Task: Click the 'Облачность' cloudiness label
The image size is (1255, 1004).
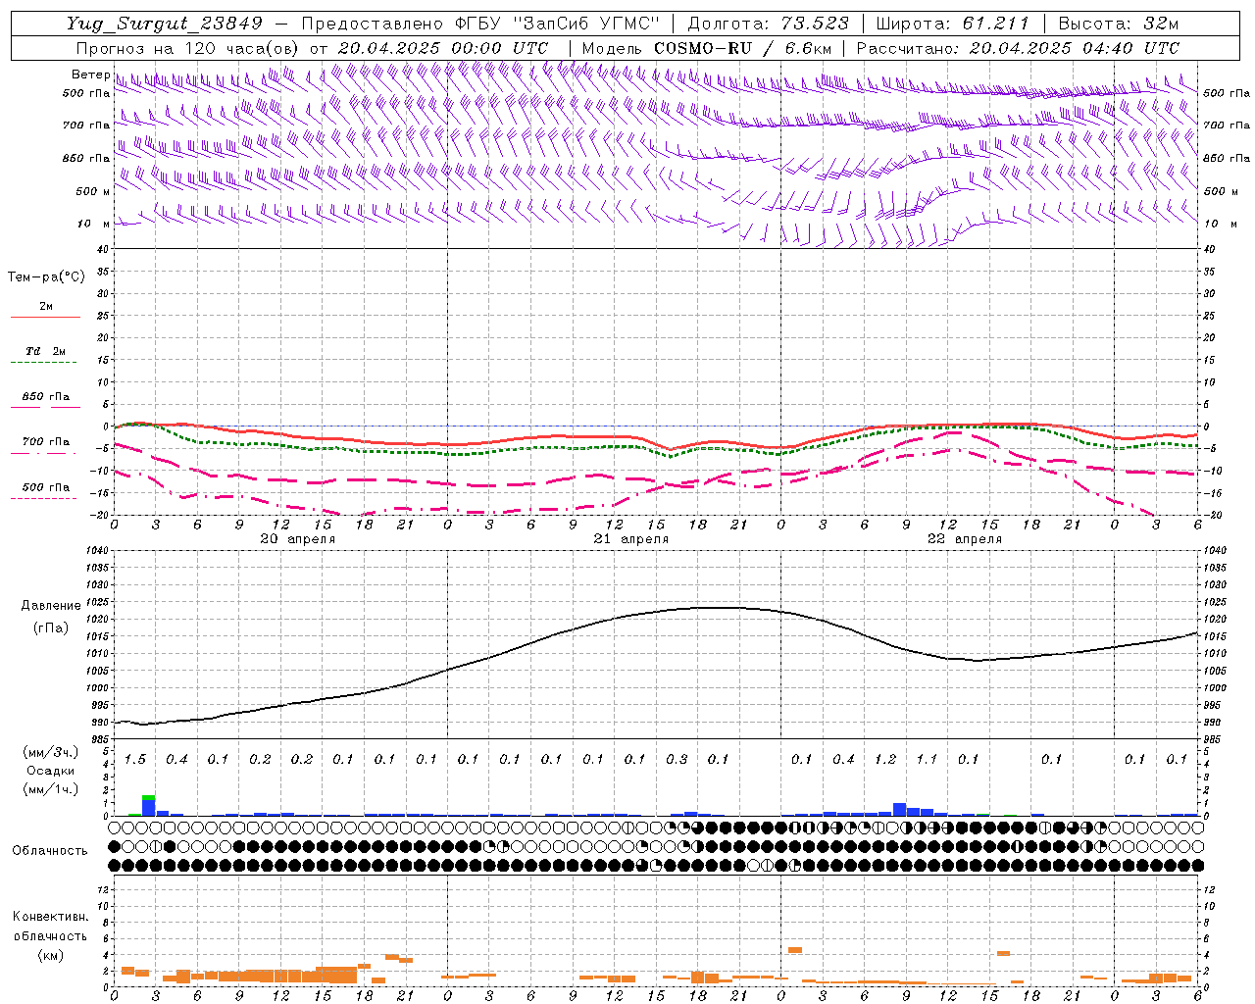Action: coord(50,851)
